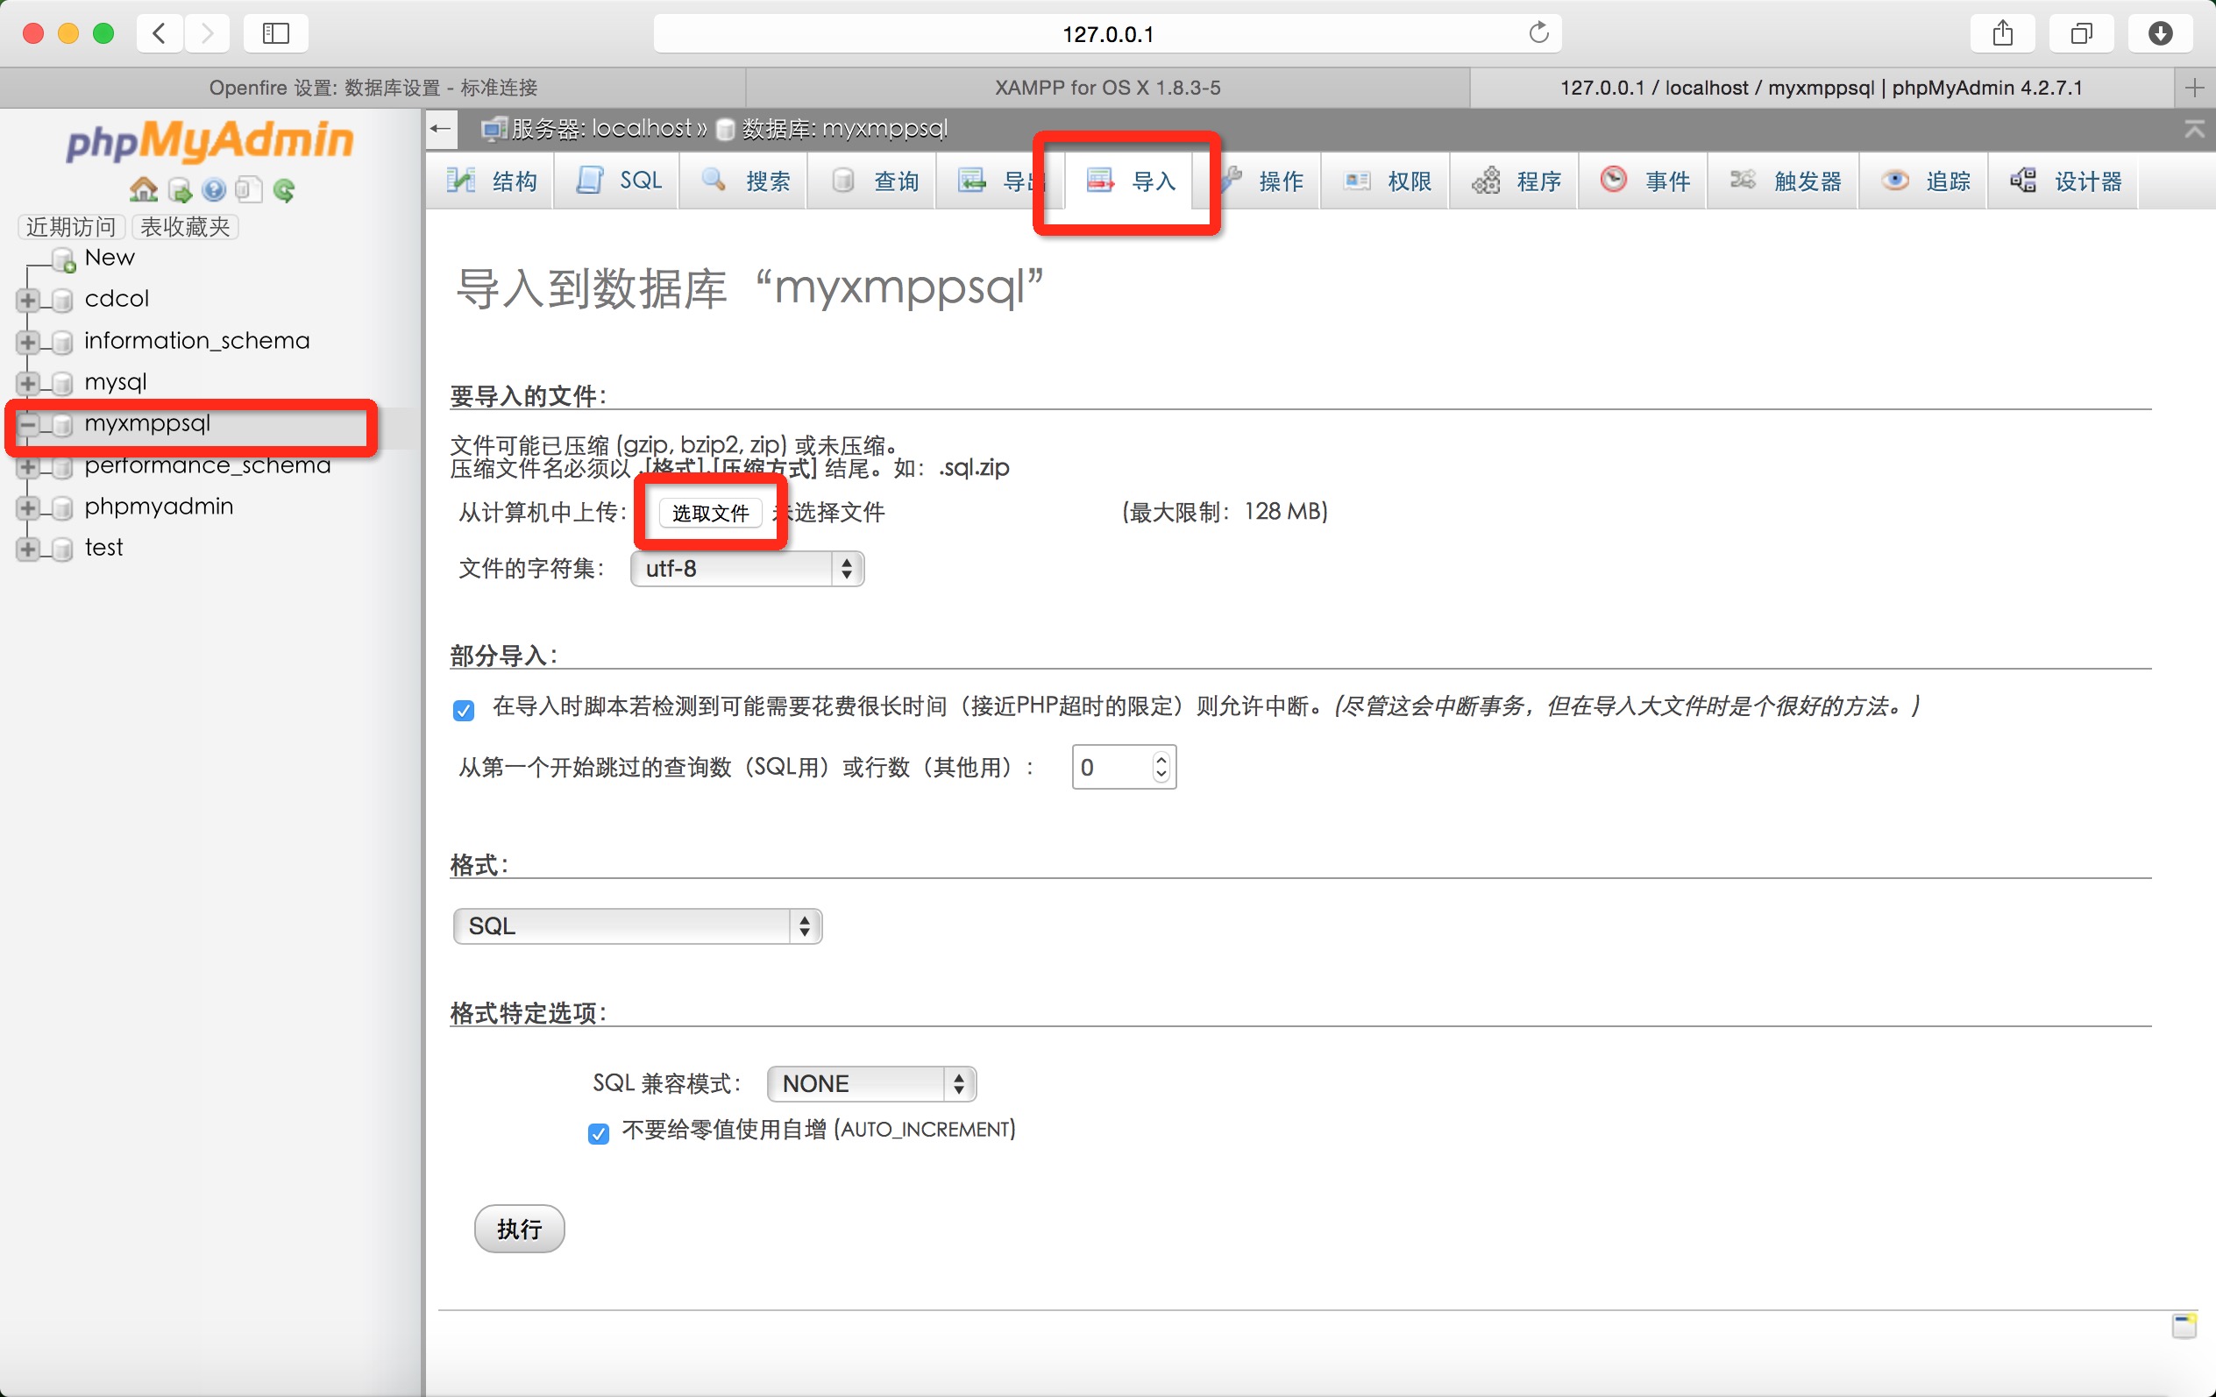Click the 127.0.0.1 address bar
Image resolution: width=2216 pixels, height=1397 pixels.
pos(1107,34)
